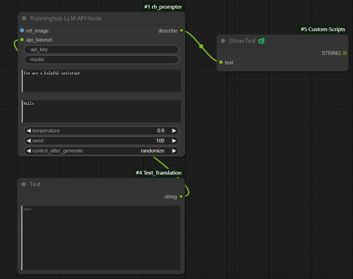Click right arrow to change randomize option

174,151
